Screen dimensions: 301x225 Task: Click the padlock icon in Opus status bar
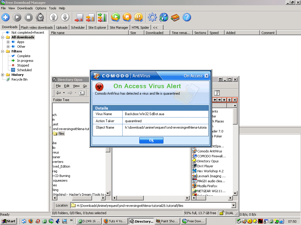click(x=222, y=213)
